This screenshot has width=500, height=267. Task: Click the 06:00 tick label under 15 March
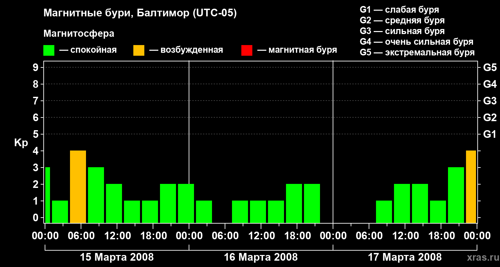coord(81,236)
